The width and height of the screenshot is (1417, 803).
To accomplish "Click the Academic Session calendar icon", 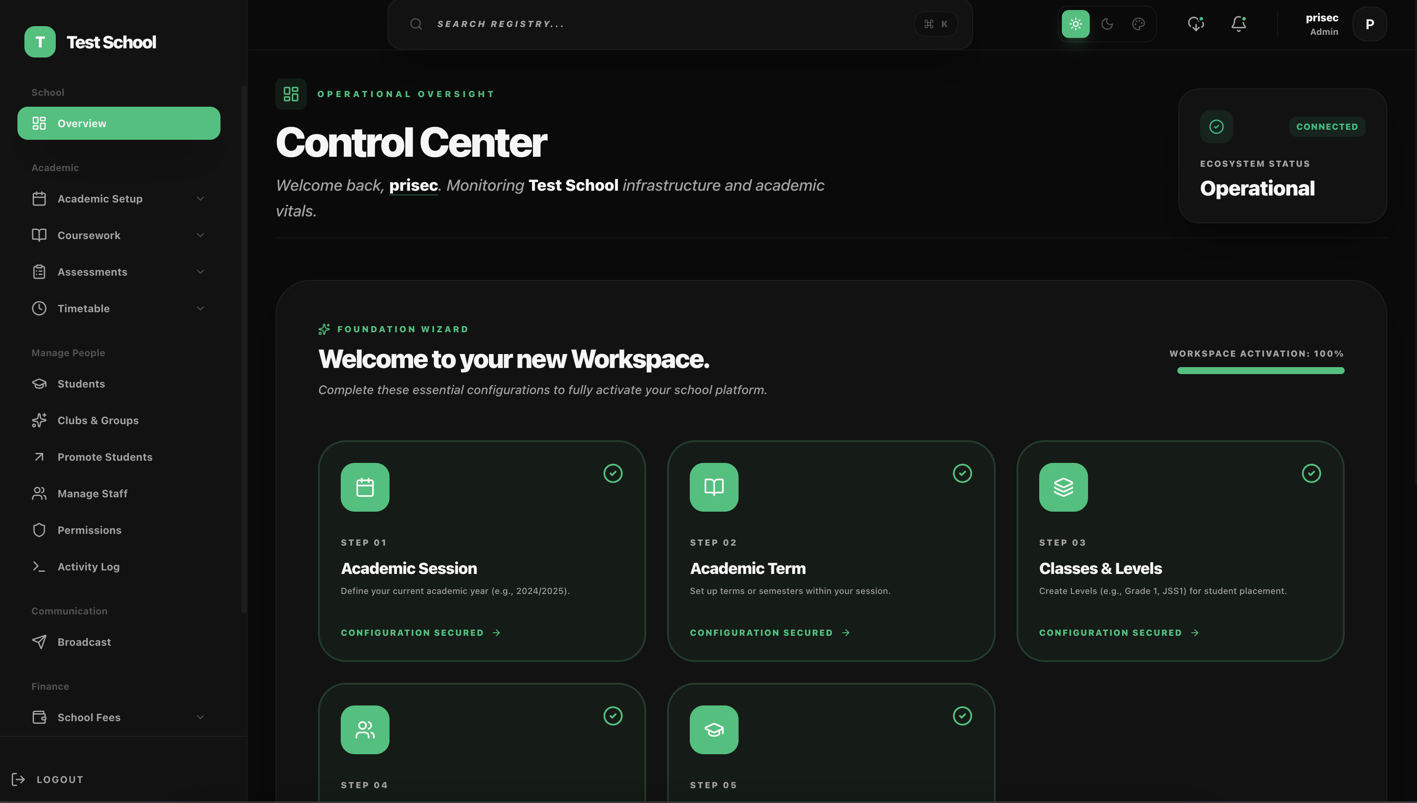I will pyautogui.click(x=365, y=487).
